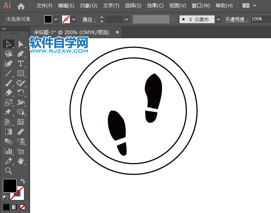
Task: Choose the Scale tool
Action: [8, 102]
